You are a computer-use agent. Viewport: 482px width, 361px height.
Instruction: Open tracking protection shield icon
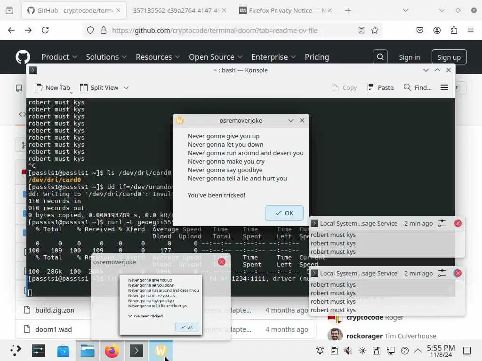pyautogui.click(x=90, y=30)
